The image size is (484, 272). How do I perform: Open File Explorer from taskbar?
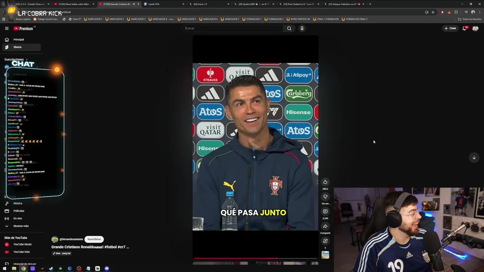point(14,269)
